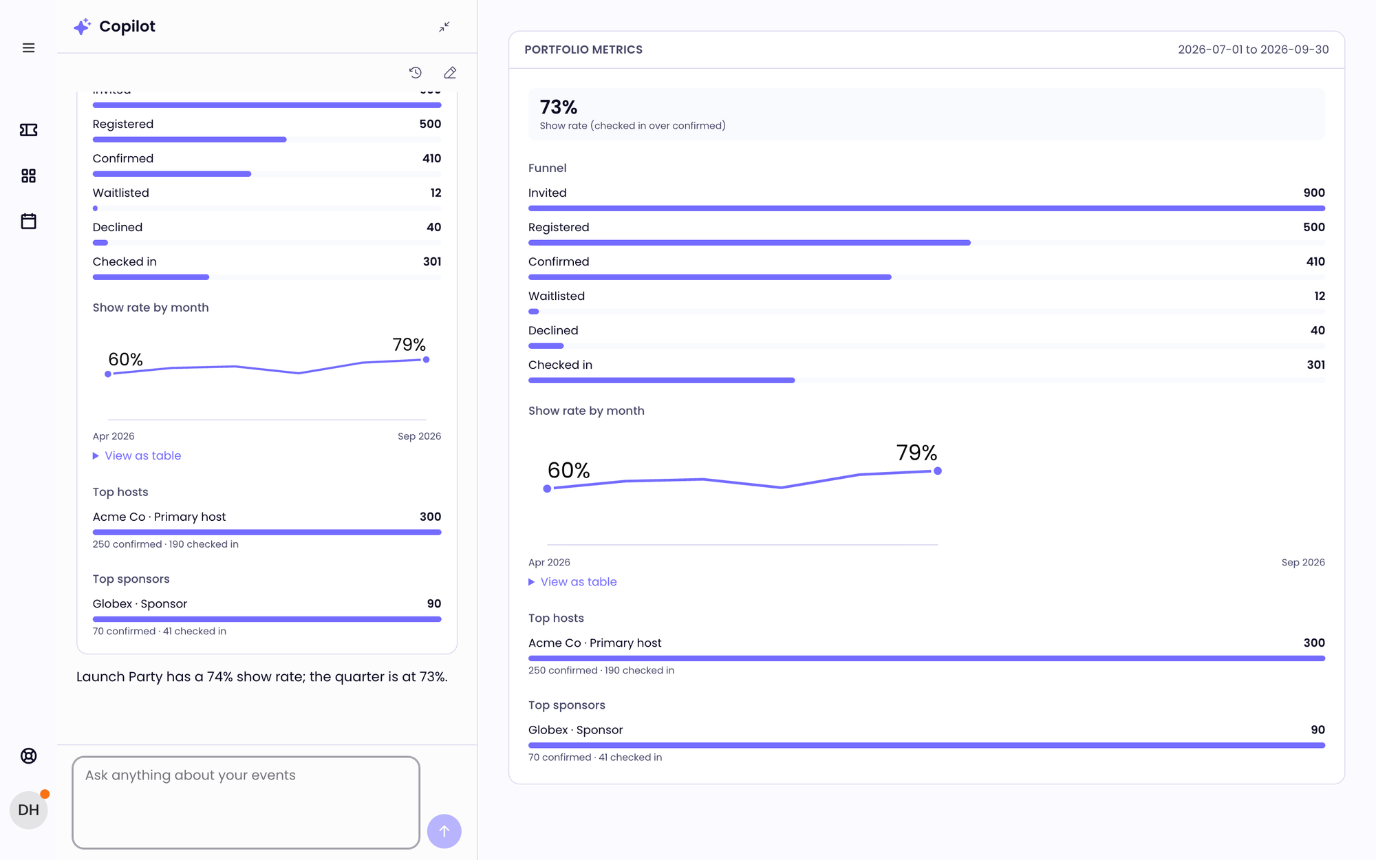The height and width of the screenshot is (860, 1376).
Task: Click 'Globex · Sponsor' in the Copilot panel
Action: (140, 604)
